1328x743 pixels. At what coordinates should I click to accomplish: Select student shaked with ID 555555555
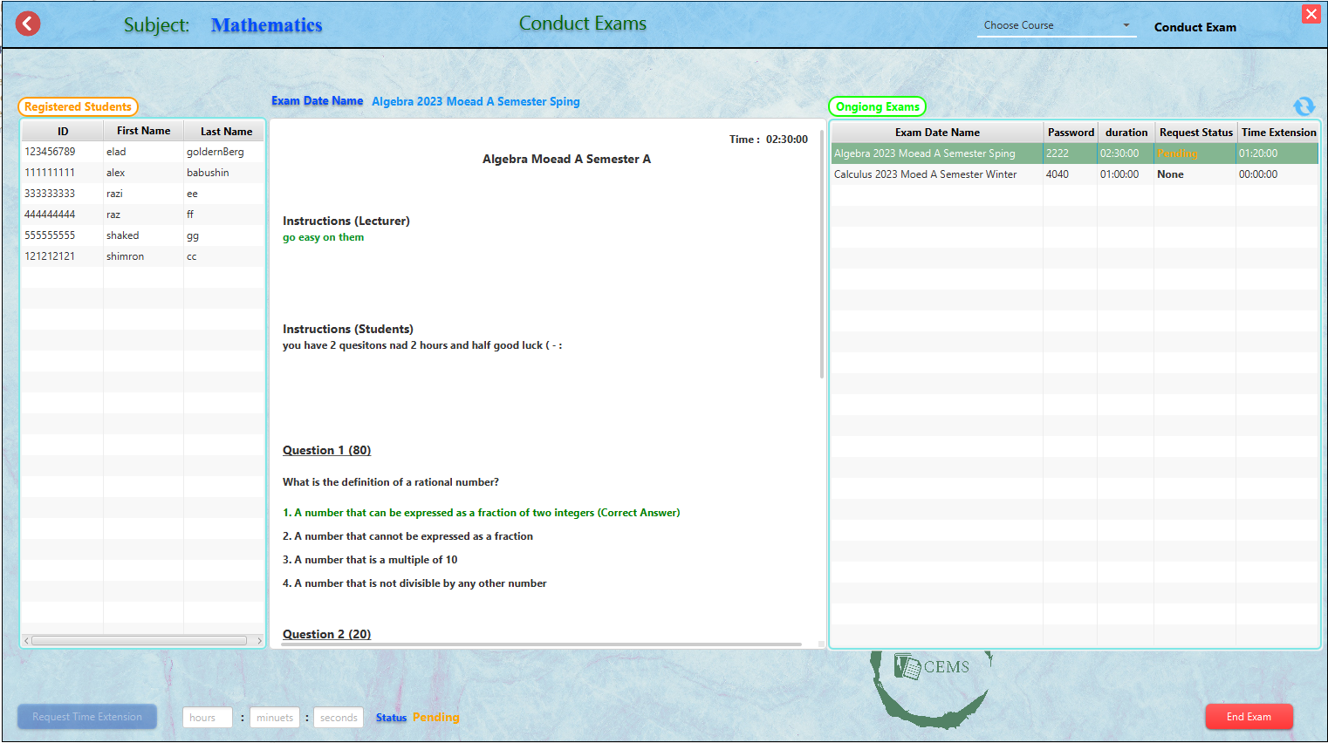[140, 235]
